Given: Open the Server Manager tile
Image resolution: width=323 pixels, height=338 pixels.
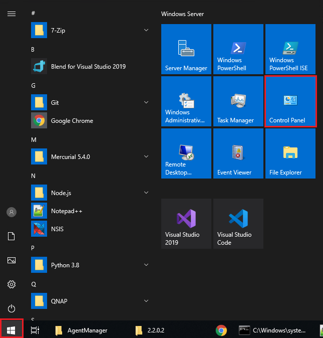Looking at the screenshot, I should pos(186,49).
